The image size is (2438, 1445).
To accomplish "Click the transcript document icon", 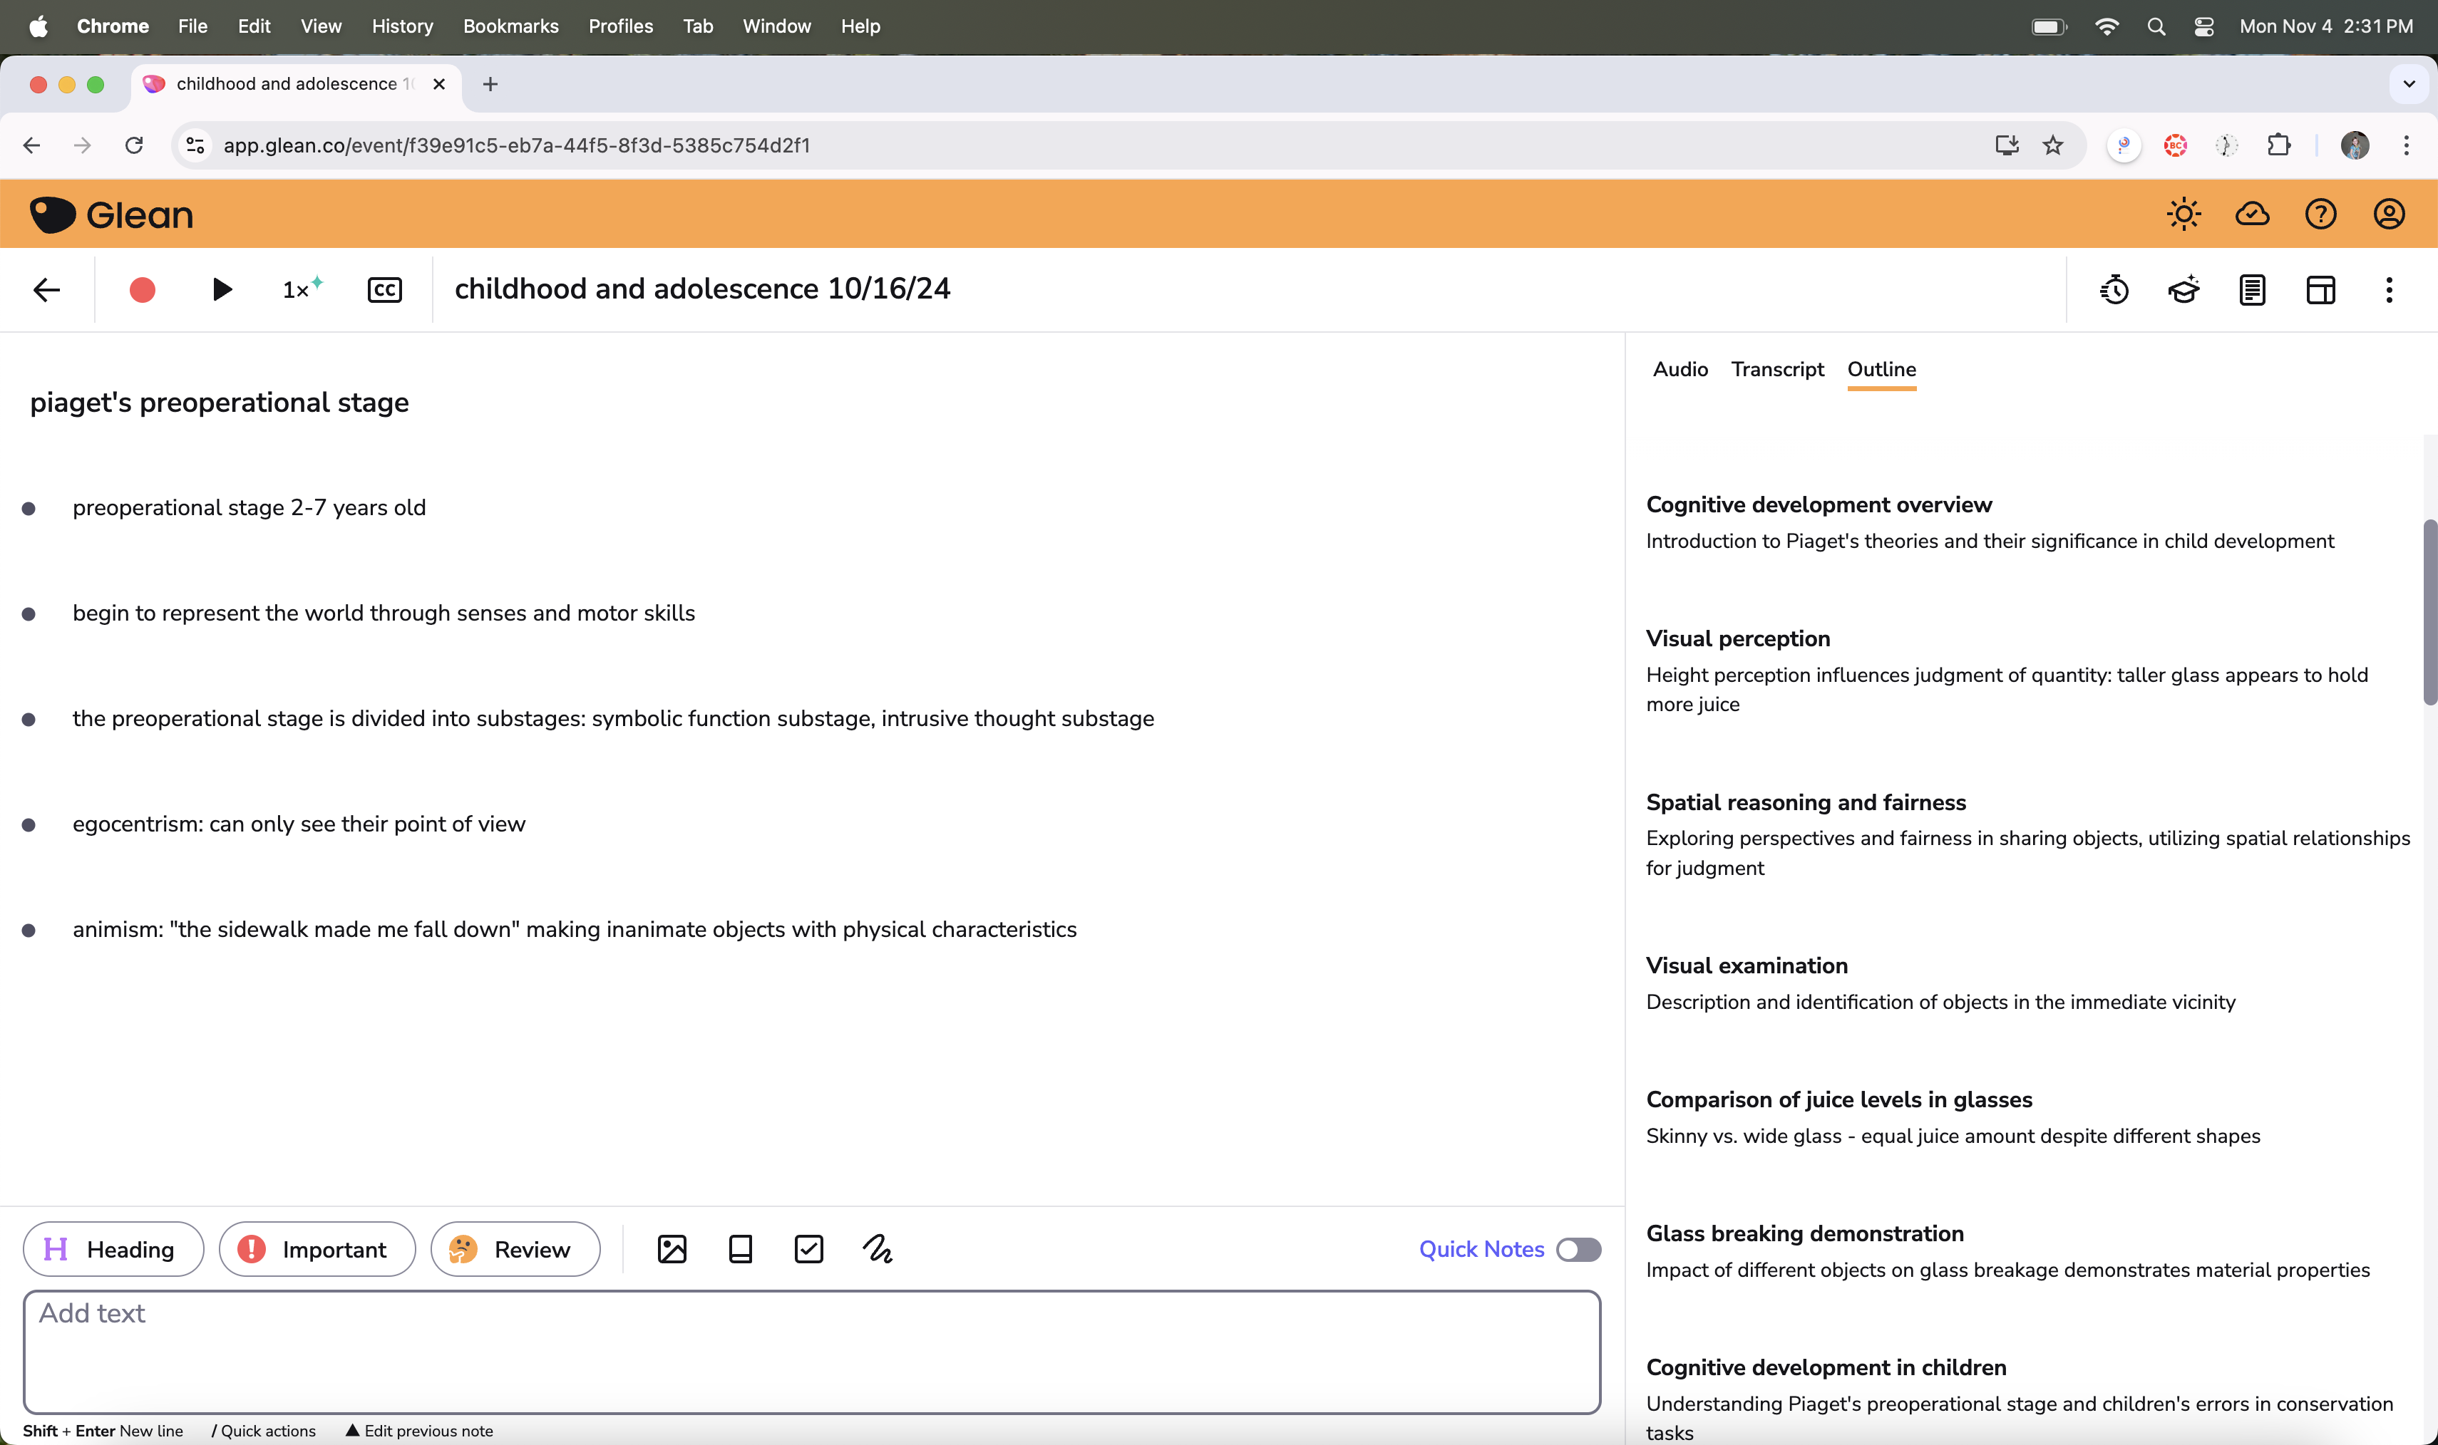I will click(x=2251, y=289).
